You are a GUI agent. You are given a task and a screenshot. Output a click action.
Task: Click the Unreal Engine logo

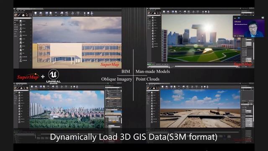coord(53,76)
